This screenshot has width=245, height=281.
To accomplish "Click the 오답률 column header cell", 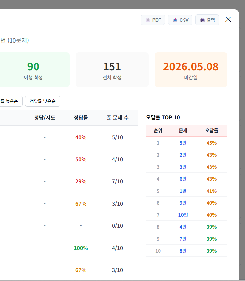I will [x=211, y=130].
